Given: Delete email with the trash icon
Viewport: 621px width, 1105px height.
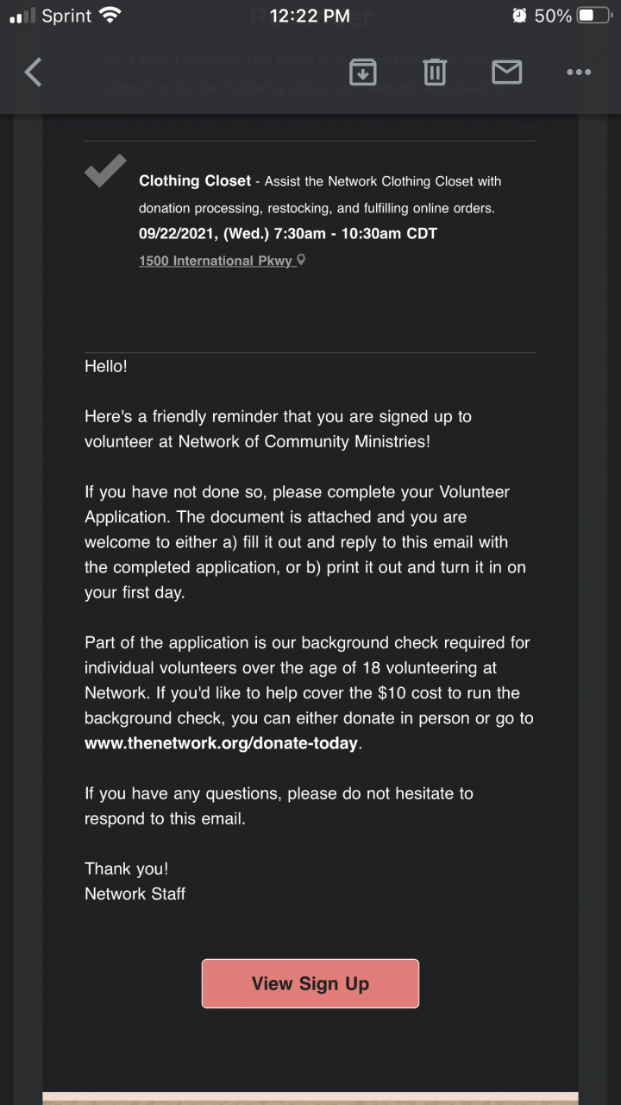Looking at the screenshot, I should pos(435,72).
